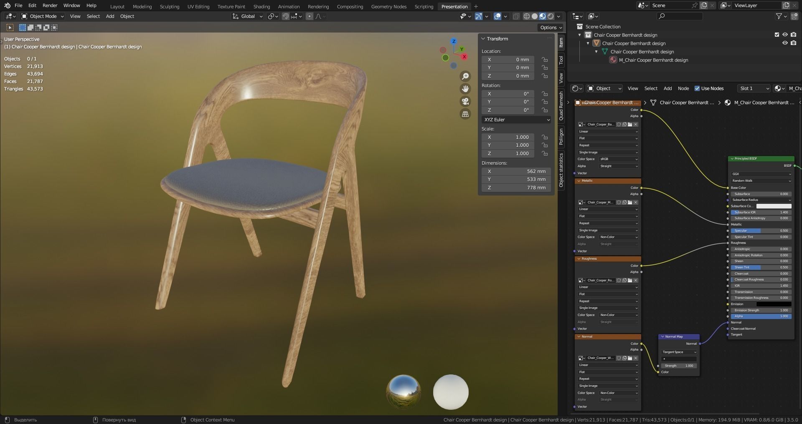The width and height of the screenshot is (802, 424).
Task: Click the outliner search field
Action: (680, 16)
